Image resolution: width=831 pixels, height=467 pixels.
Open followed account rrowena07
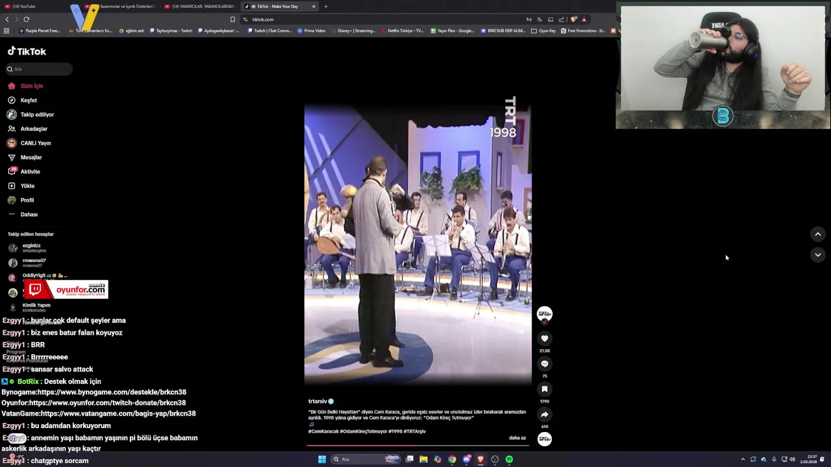click(27, 263)
